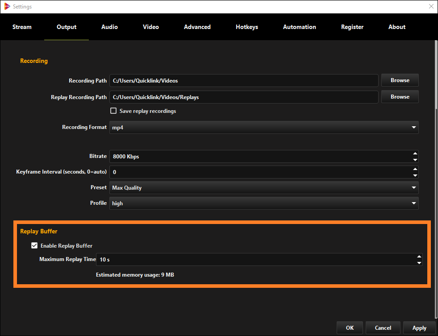The image size is (438, 336).
Task: Open the Advanced tab
Action: pyautogui.click(x=197, y=27)
